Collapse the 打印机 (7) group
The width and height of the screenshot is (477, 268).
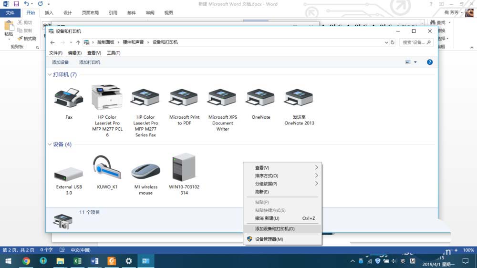[x=50, y=75]
